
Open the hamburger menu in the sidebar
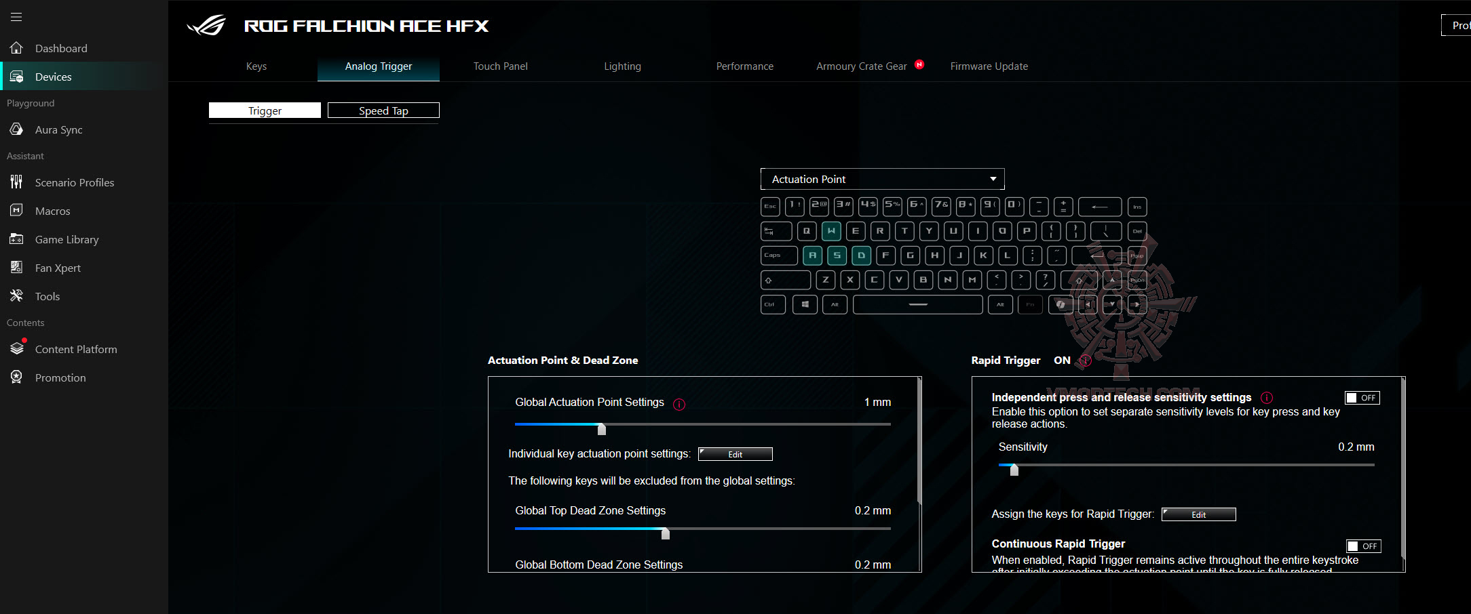(x=16, y=17)
